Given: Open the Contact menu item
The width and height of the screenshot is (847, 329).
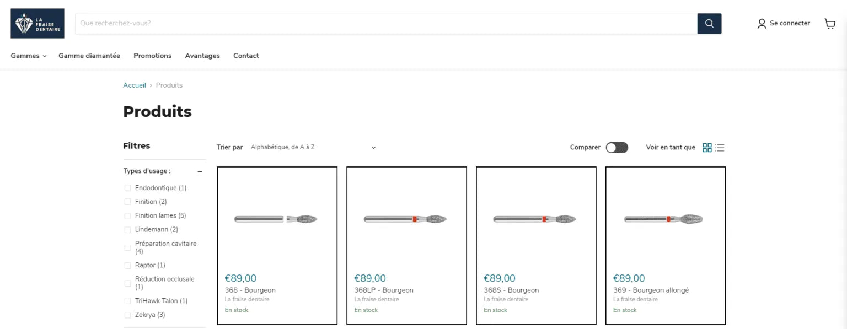Looking at the screenshot, I should pos(246,56).
